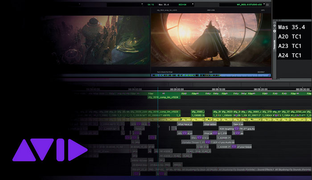Screen dimensions: 312x180
Task: Select the 'Elphaba Thropp 1_01' audio clip
Action: coord(208,142)
